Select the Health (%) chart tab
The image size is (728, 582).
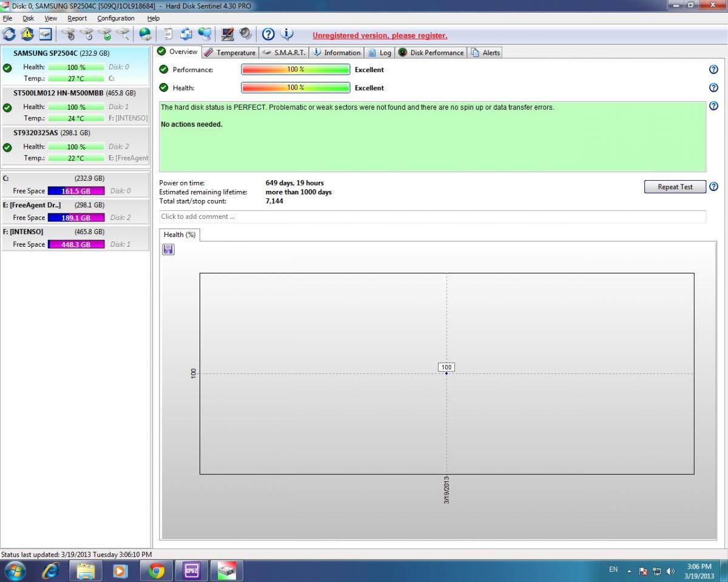pos(180,235)
